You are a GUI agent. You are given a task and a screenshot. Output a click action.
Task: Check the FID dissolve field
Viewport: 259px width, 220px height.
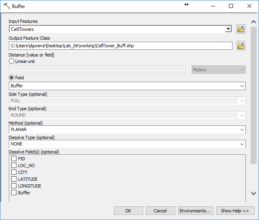(14, 159)
